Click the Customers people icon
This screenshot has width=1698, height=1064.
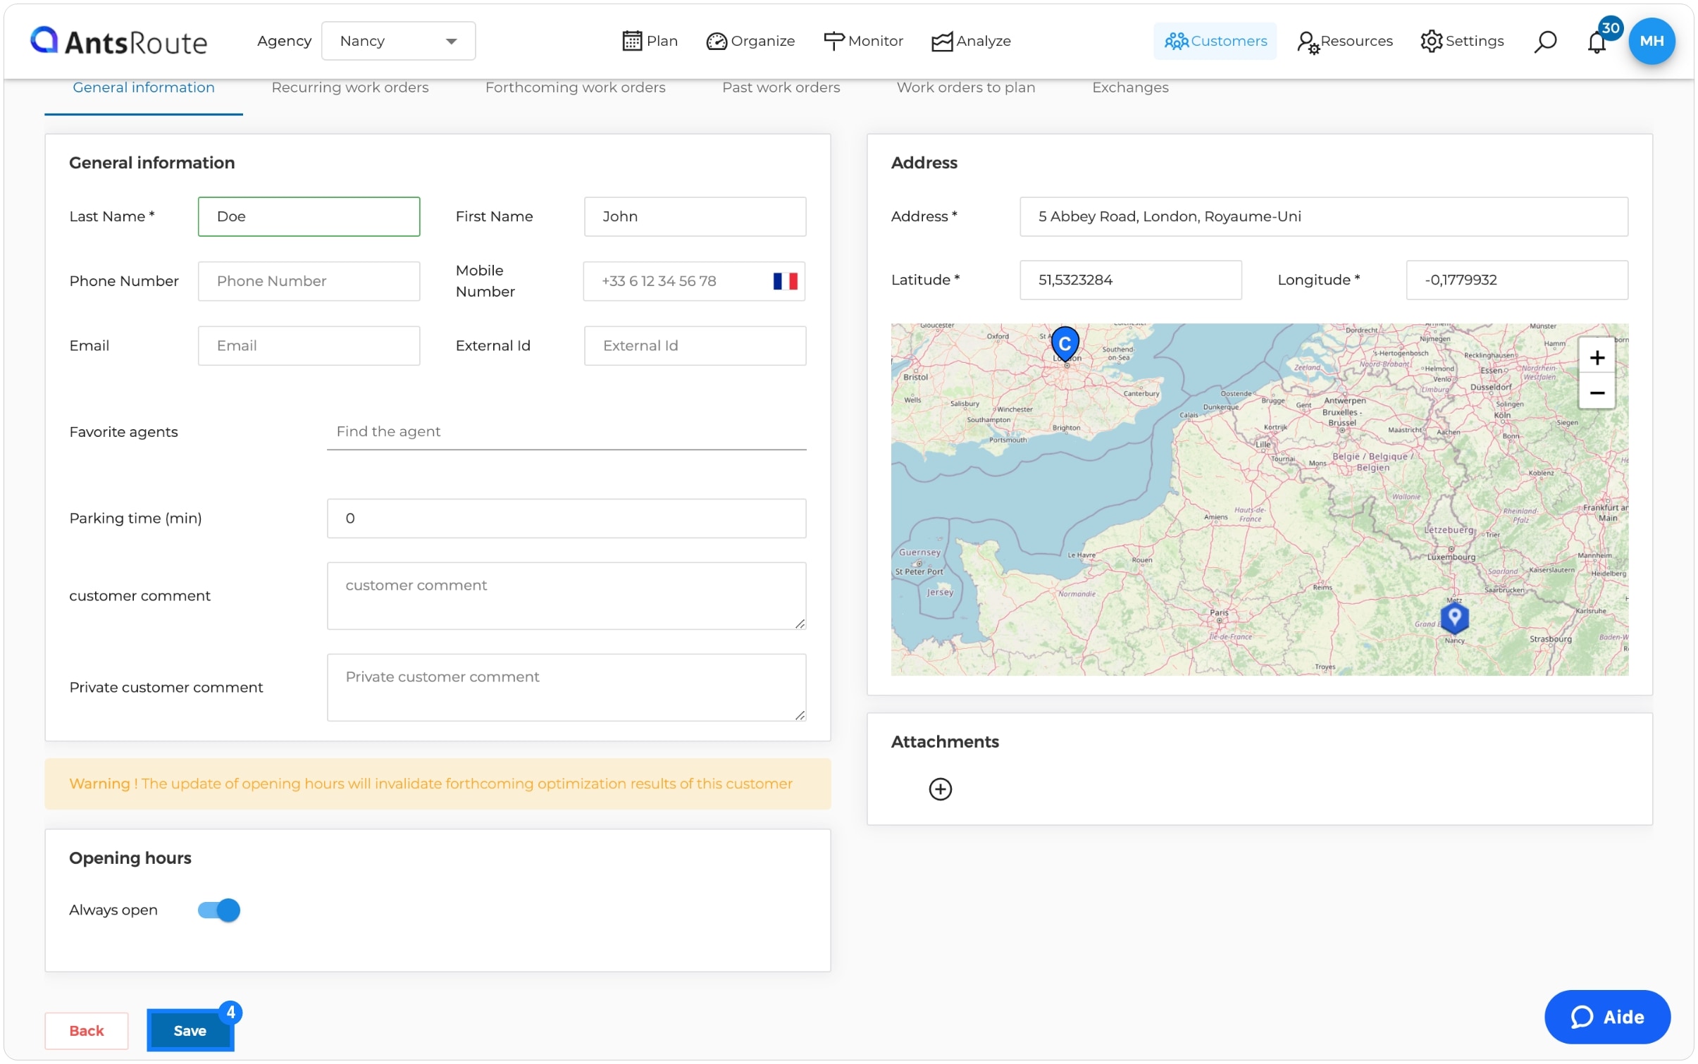tap(1175, 41)
